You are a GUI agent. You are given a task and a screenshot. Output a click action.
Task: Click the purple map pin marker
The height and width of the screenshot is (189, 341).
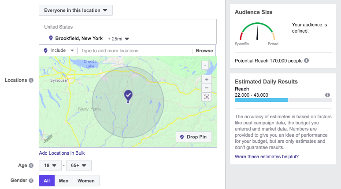[128, 95]
